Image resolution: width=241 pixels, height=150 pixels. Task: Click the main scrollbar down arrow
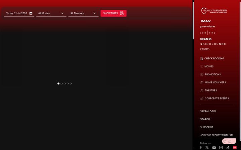193,149
